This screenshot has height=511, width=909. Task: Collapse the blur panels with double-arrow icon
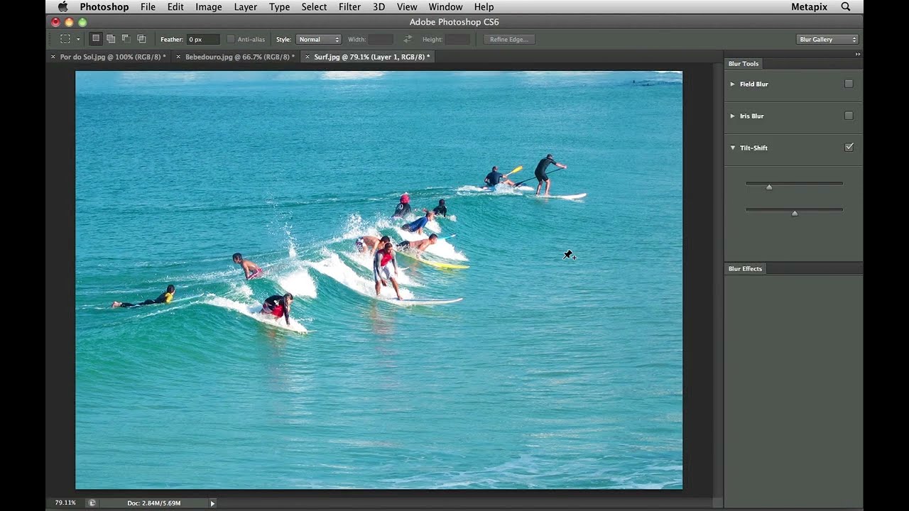[x=857, y=55]
